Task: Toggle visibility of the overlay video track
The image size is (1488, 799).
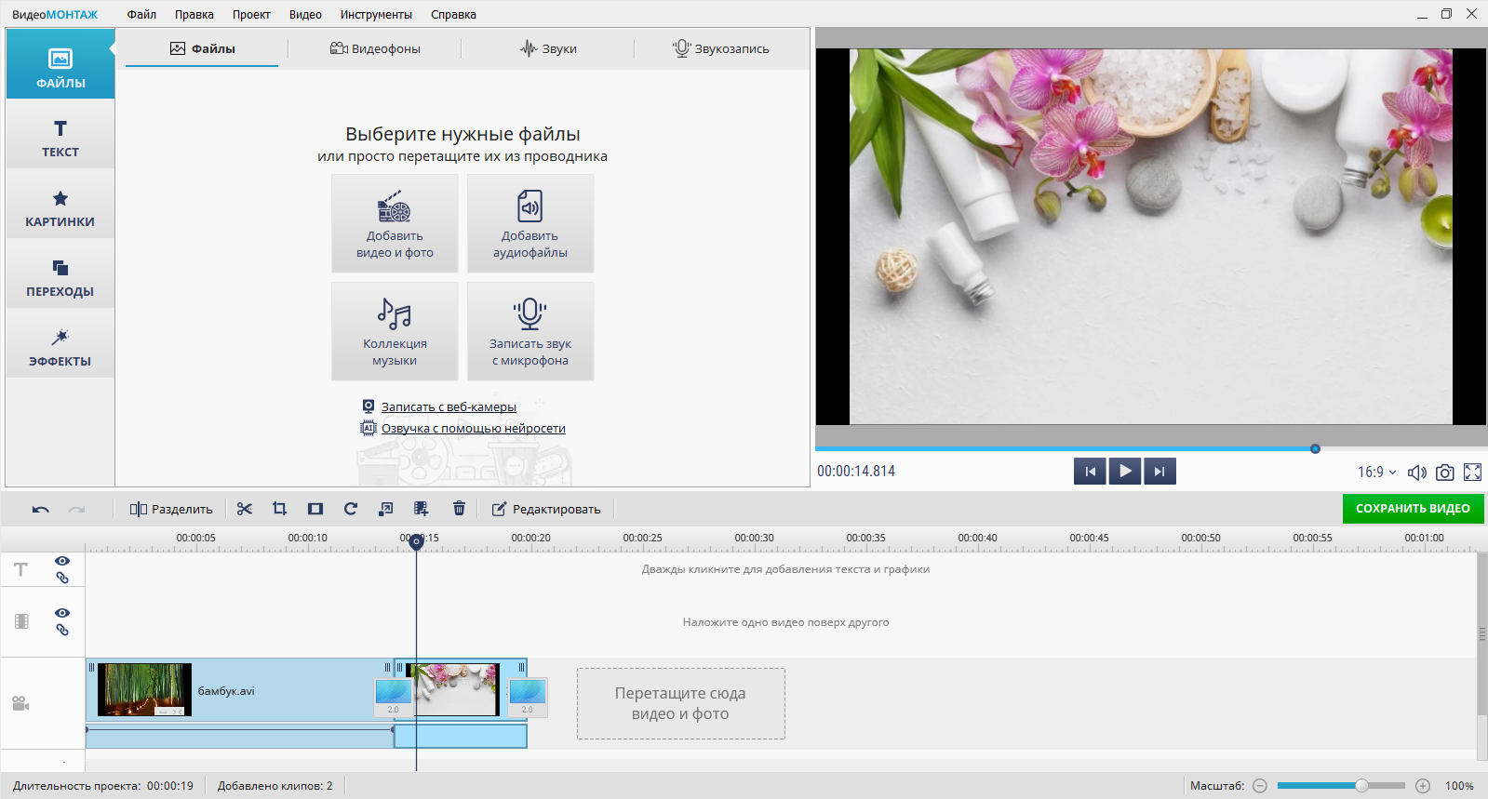Action: coord(62,613)
